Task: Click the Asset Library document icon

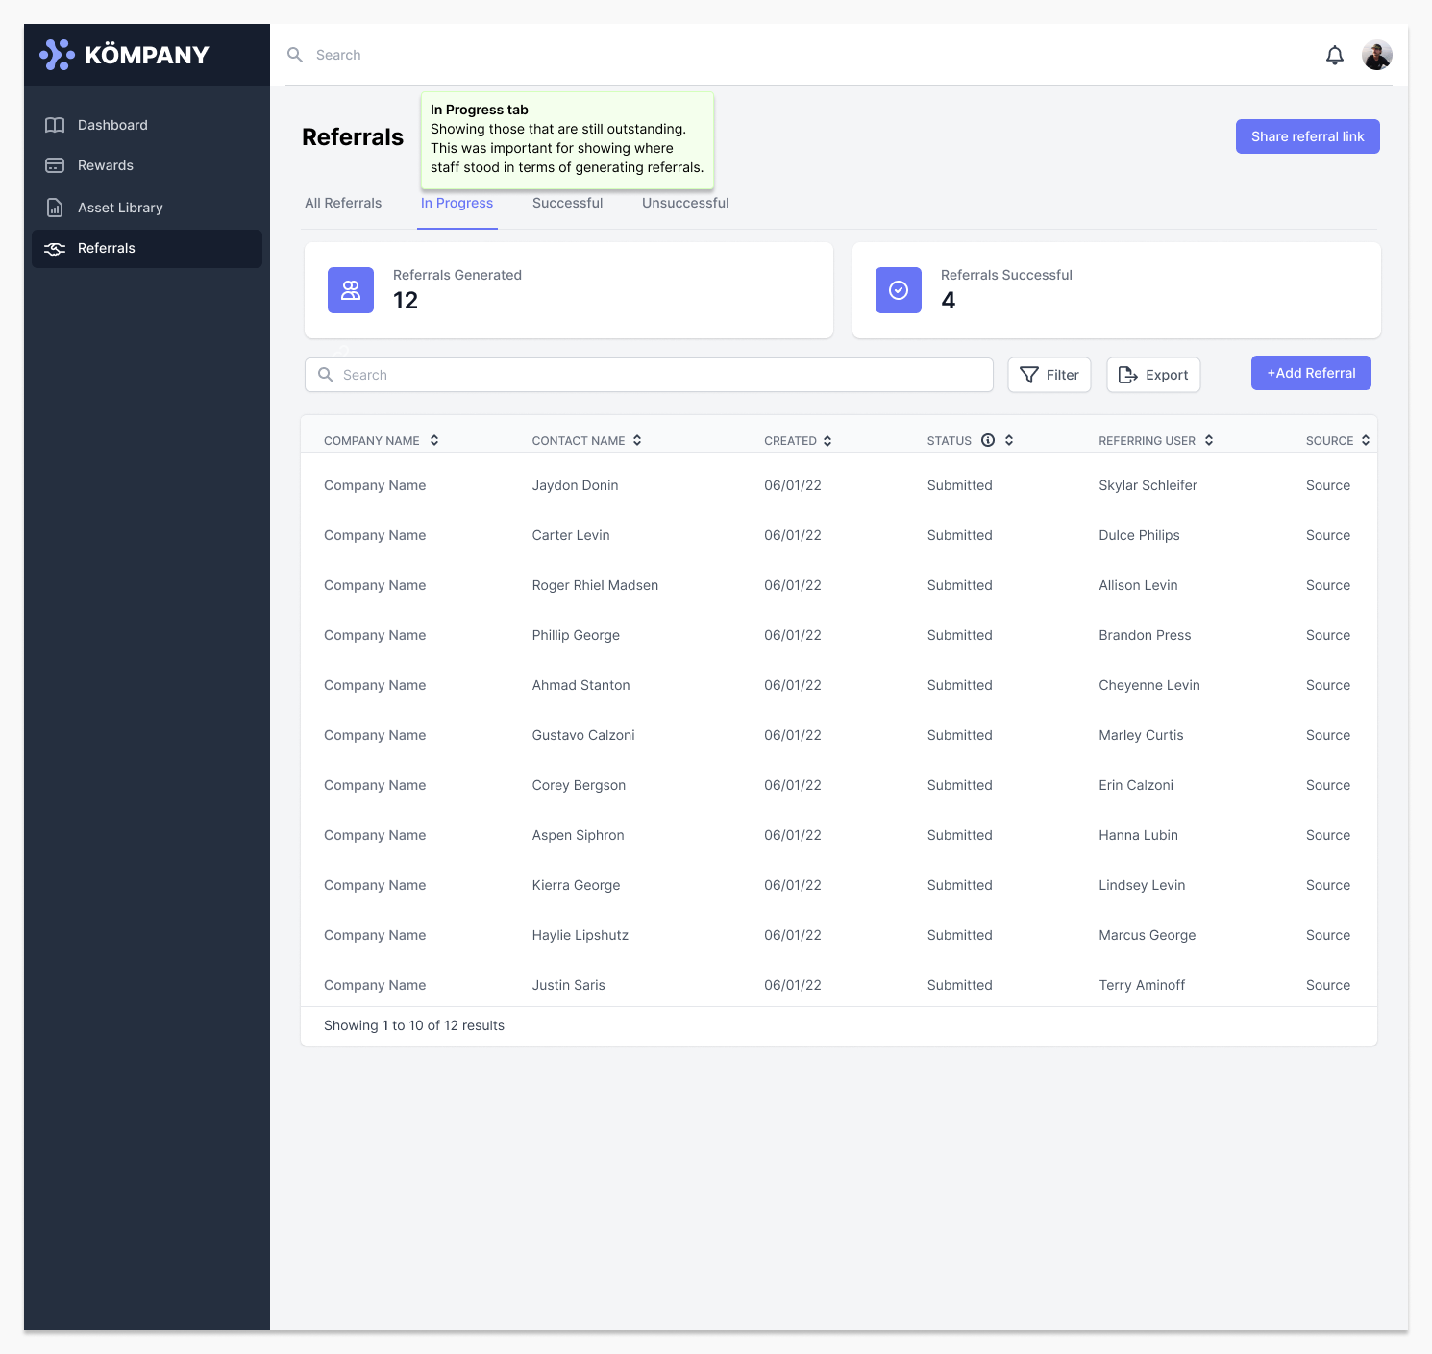Action: point(55,208)
